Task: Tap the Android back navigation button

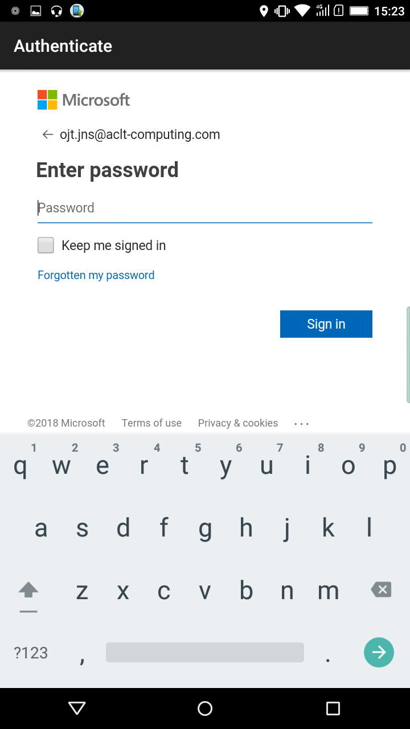Action: click(x=77, y=708)
